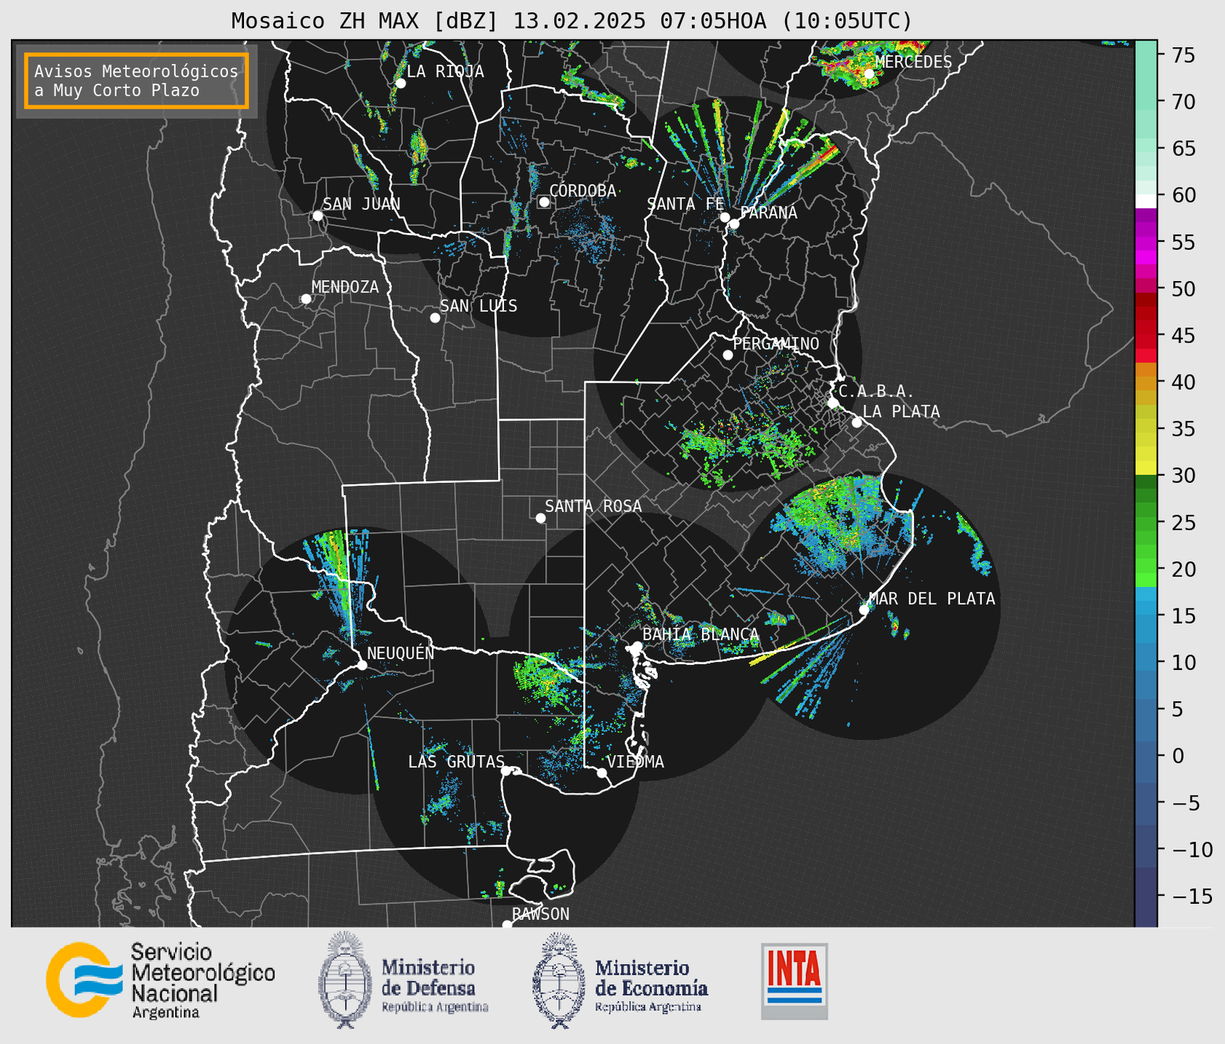Click the BAHÍA BLANCA label text
The image size is (1225, 1044).
(701, 634)
